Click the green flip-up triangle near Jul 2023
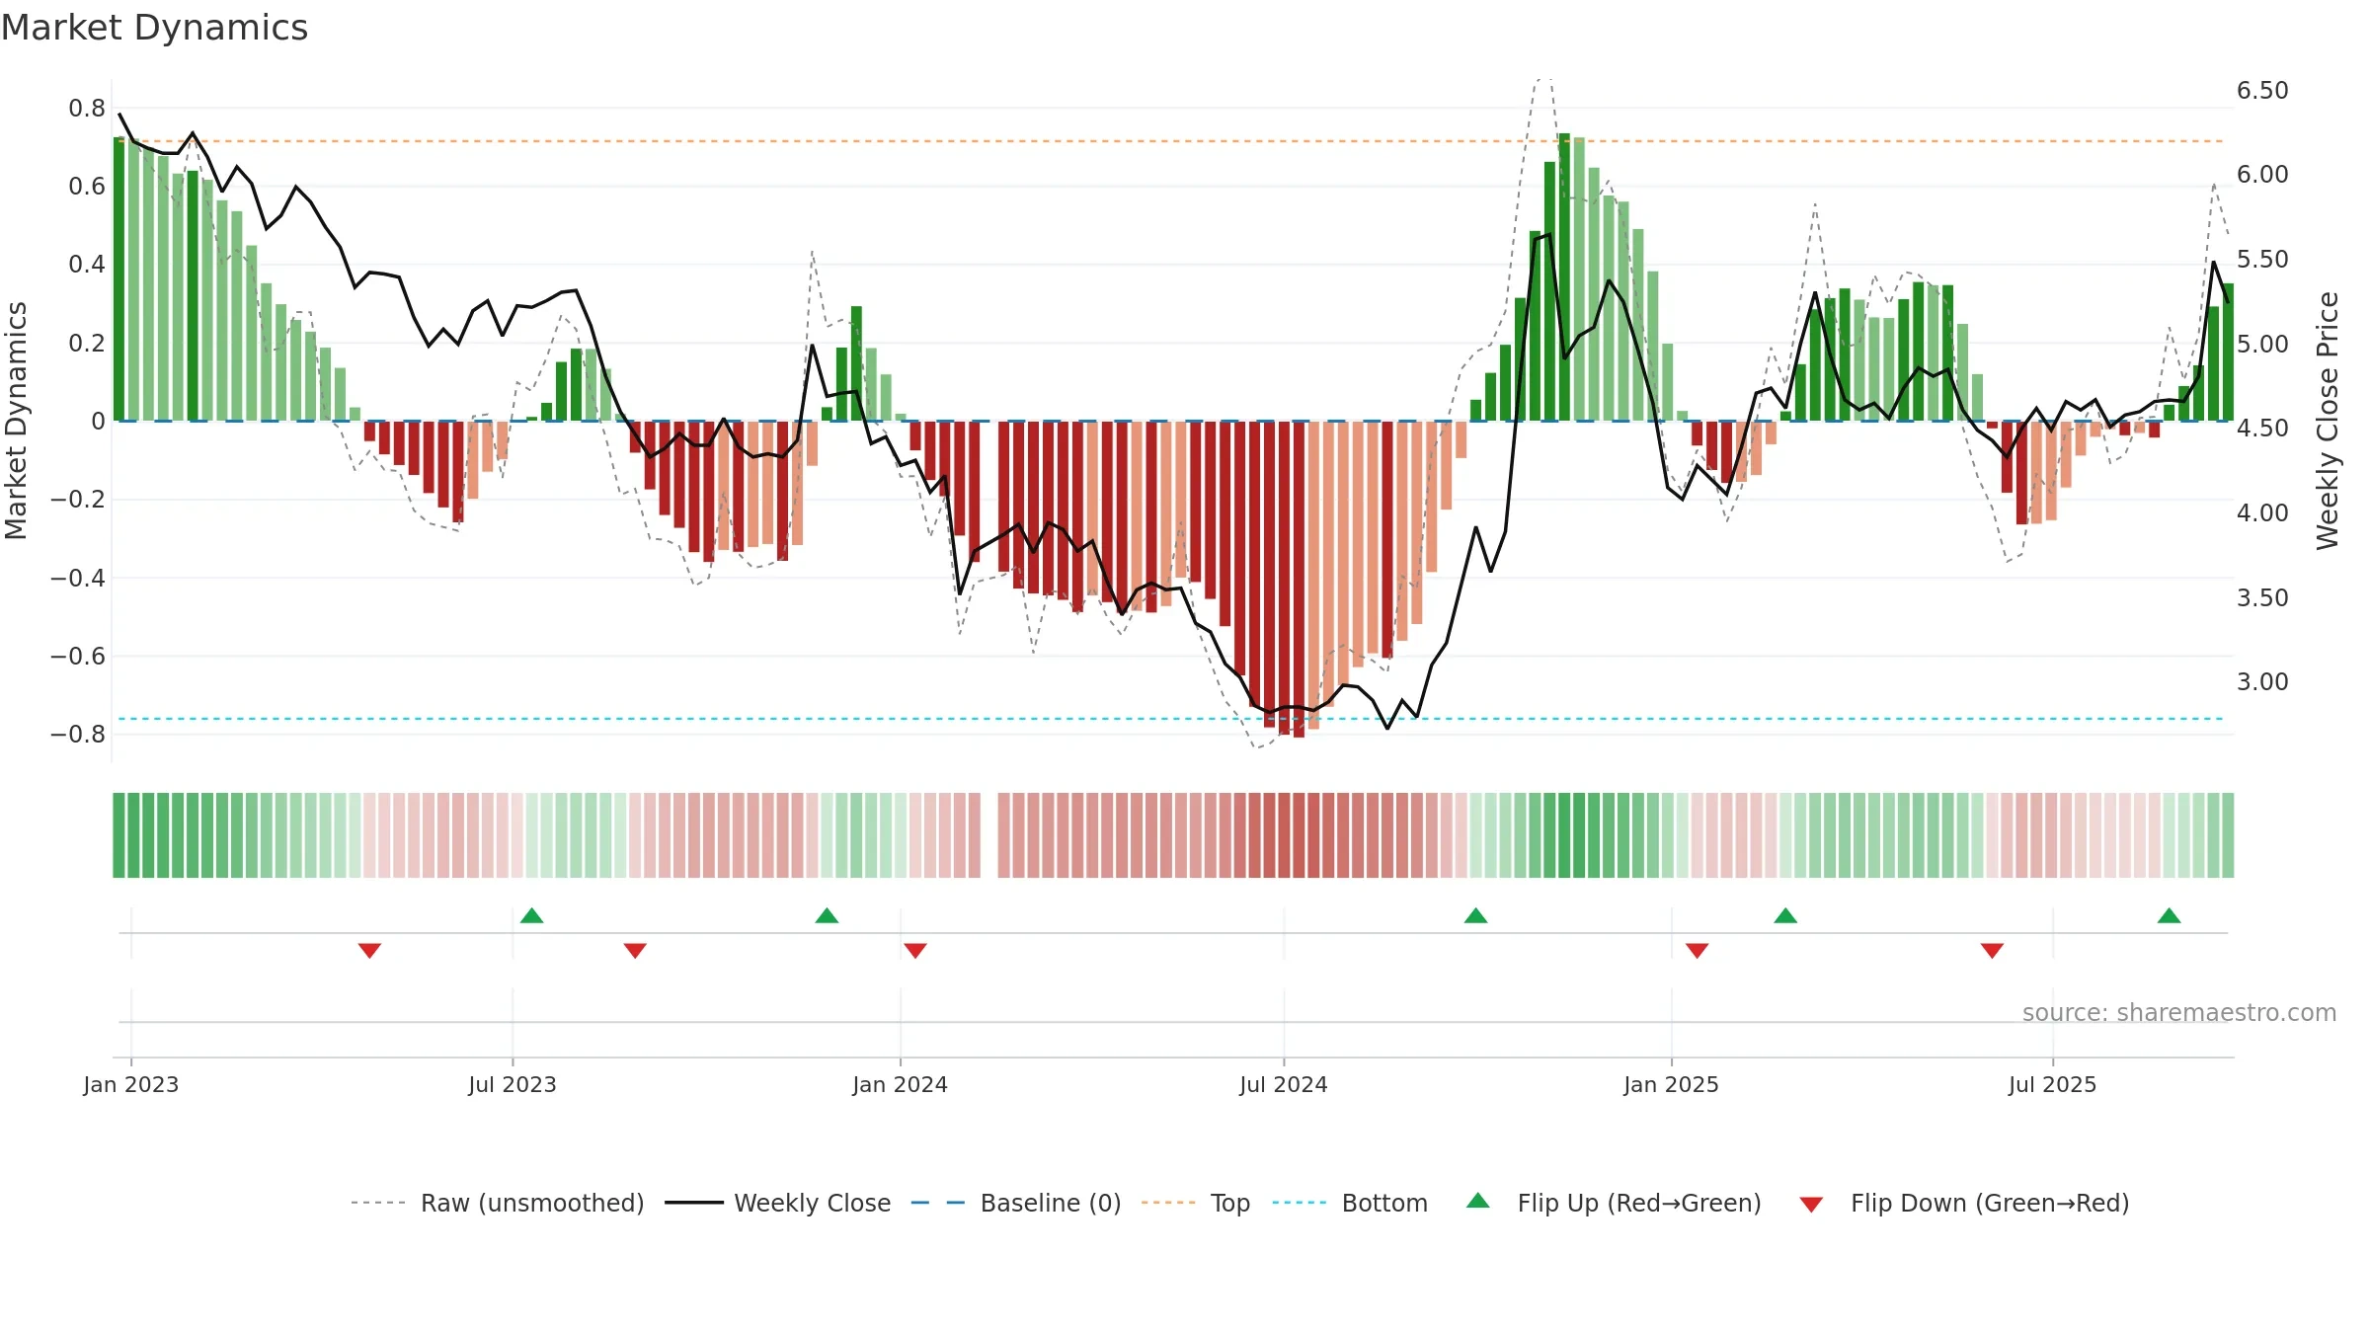The height and width of the screenshot is (1333, 2370). (x=531, y=916)
